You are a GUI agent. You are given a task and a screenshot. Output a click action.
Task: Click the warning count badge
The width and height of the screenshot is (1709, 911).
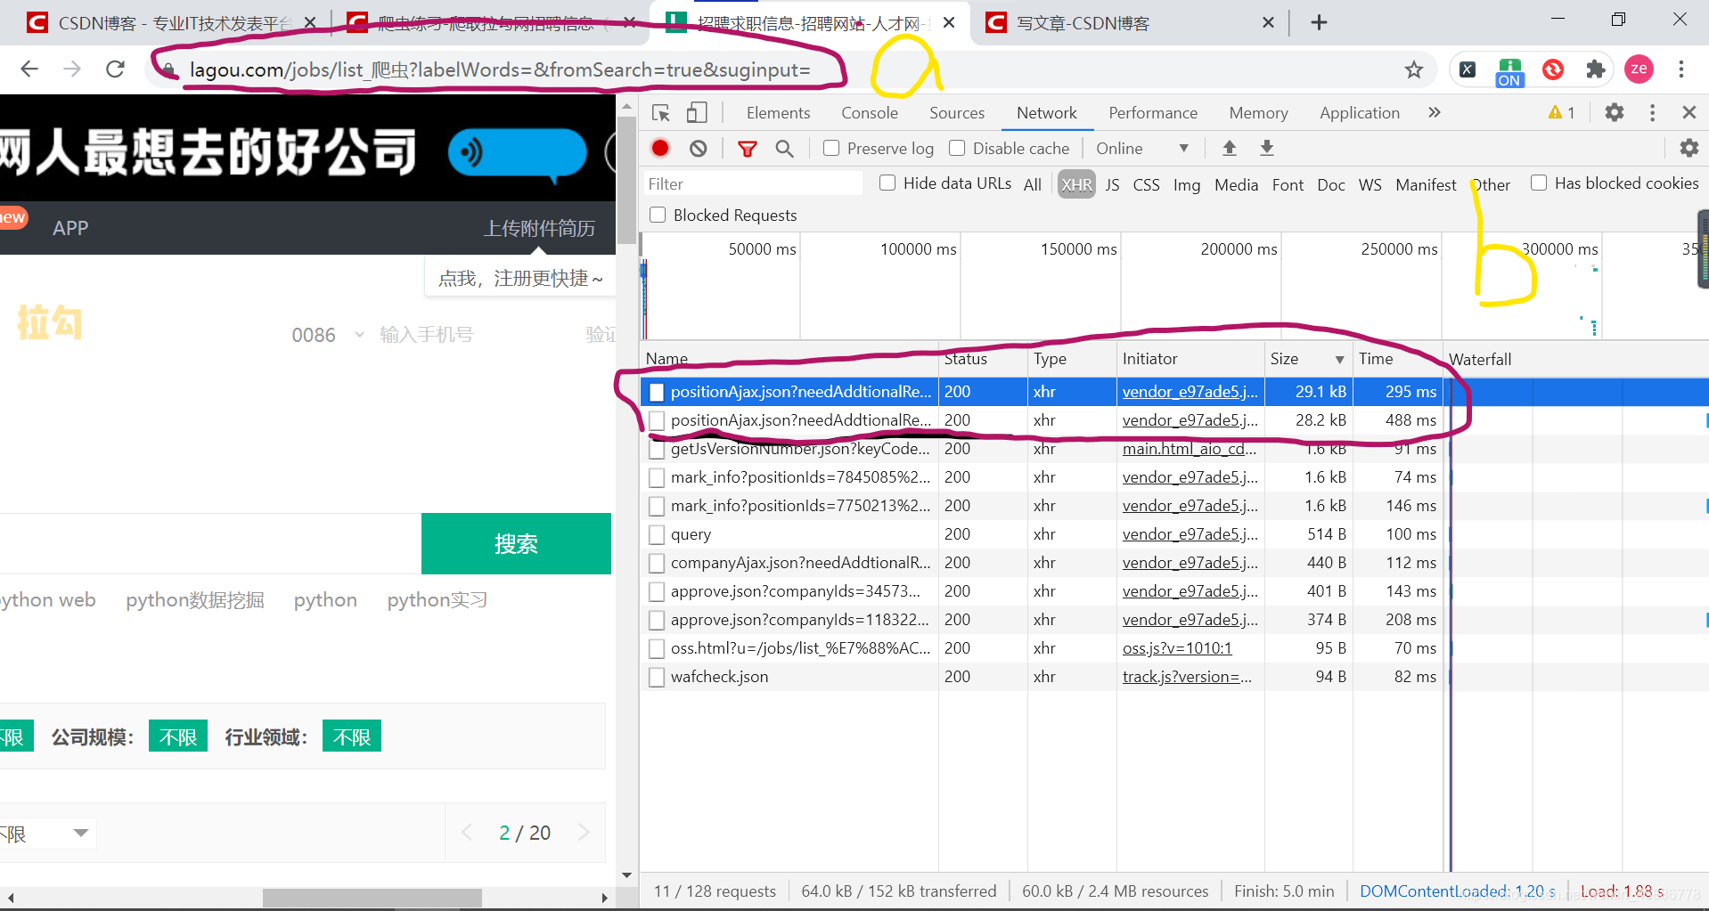(x=1561, y=112)
